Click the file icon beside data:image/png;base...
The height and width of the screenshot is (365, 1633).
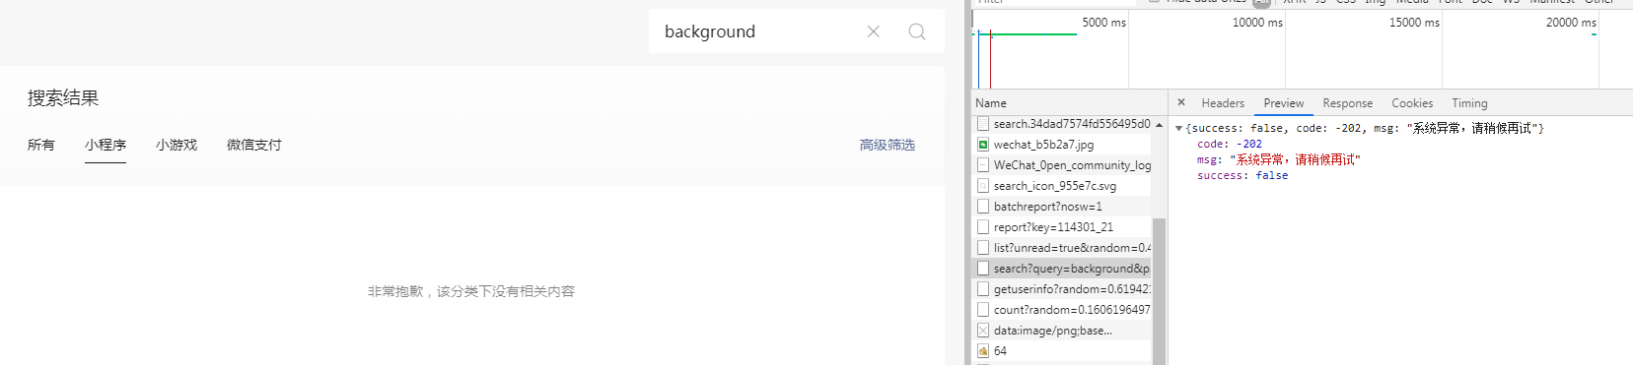point(983,331)
